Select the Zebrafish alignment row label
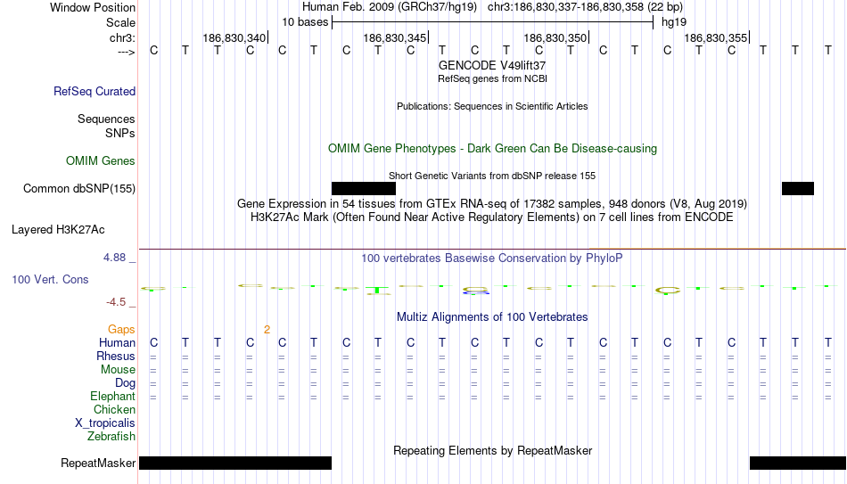The width and height of the screenshot is (847, 484). pyautogui.click(x=111, y=437)
